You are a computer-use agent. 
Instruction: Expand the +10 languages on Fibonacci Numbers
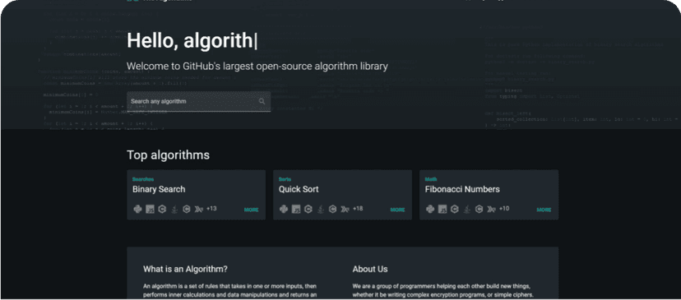(504, 209)
